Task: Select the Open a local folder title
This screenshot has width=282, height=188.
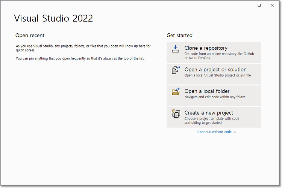Action: click(x=207, y=91)
